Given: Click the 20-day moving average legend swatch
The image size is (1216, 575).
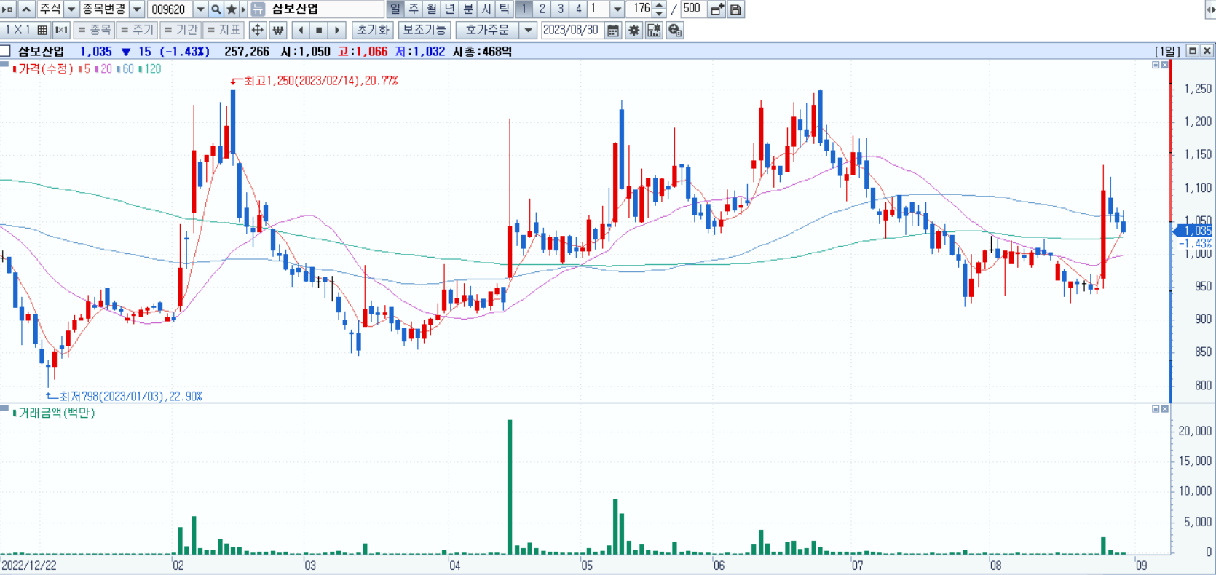Looking at the screenshot, I should 96,68.
